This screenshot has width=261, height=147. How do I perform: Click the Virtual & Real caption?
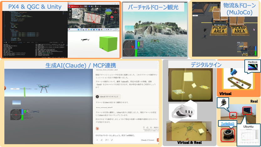click(x=190, y=142)
